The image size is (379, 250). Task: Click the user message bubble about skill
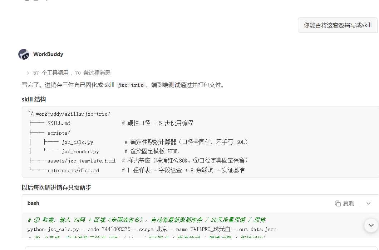pos(338,25)
